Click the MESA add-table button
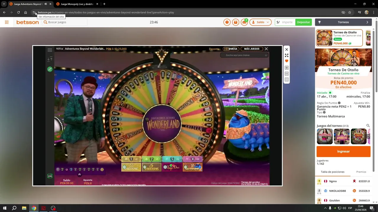This screenshot has width=378, height=212. pyautogui.click(x=231, y=49)
